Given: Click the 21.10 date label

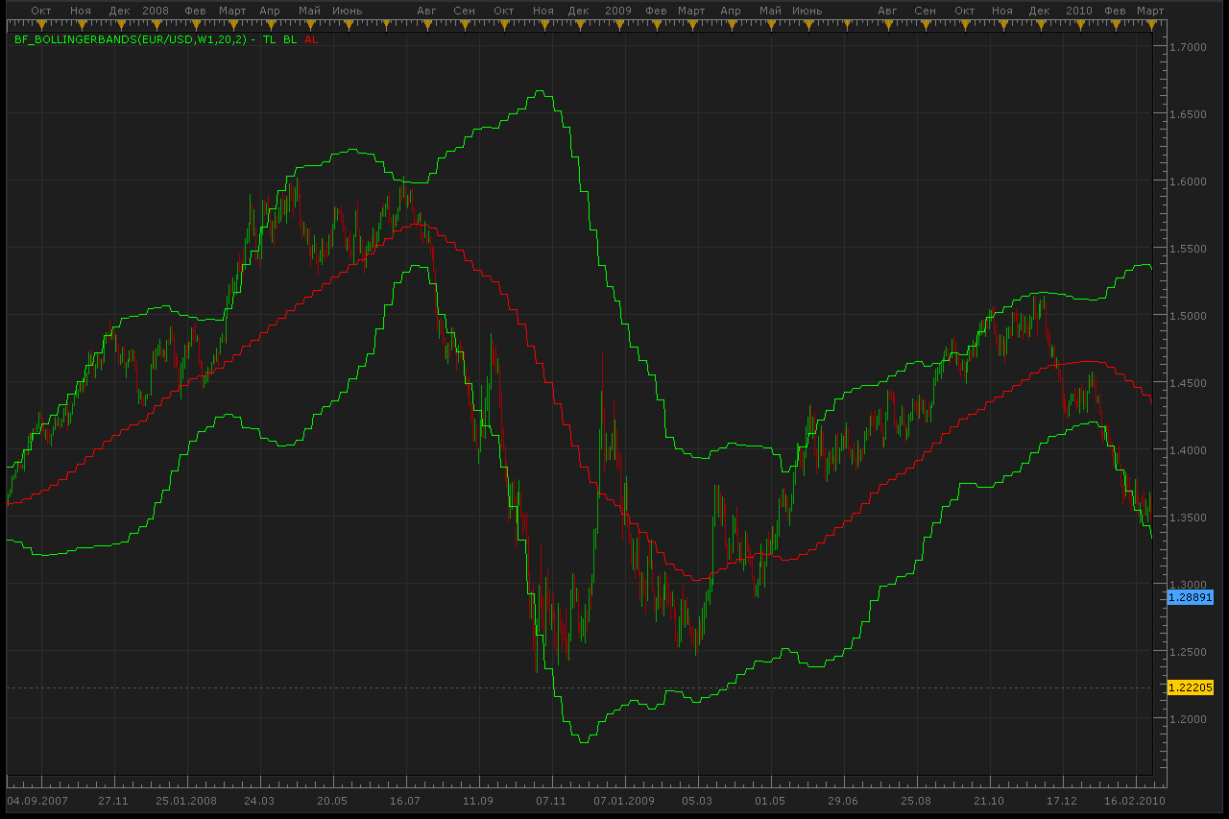Looking at the screenshot, I should point(989,800).
